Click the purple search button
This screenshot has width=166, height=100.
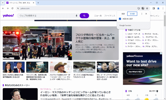pyautogui.click(x=84, y=16)
